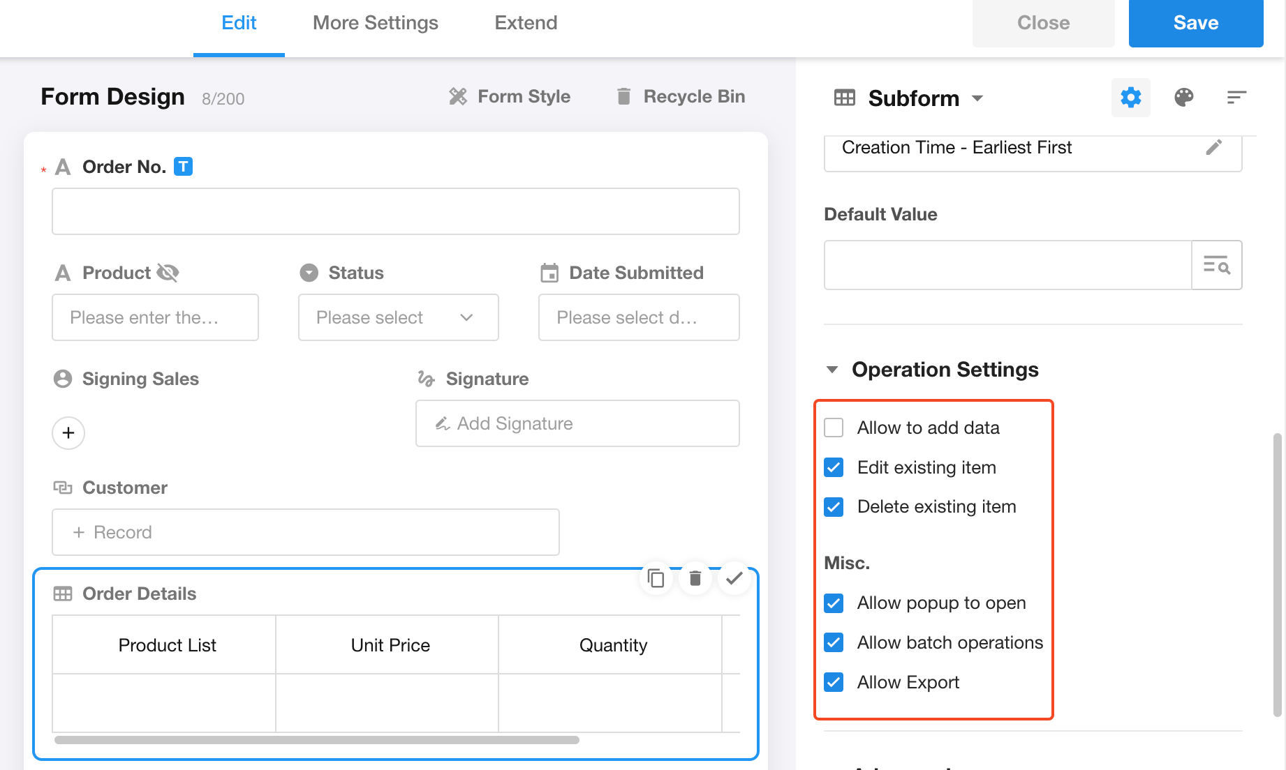Open the Extend tab
1286x770 pixels.
526,23
